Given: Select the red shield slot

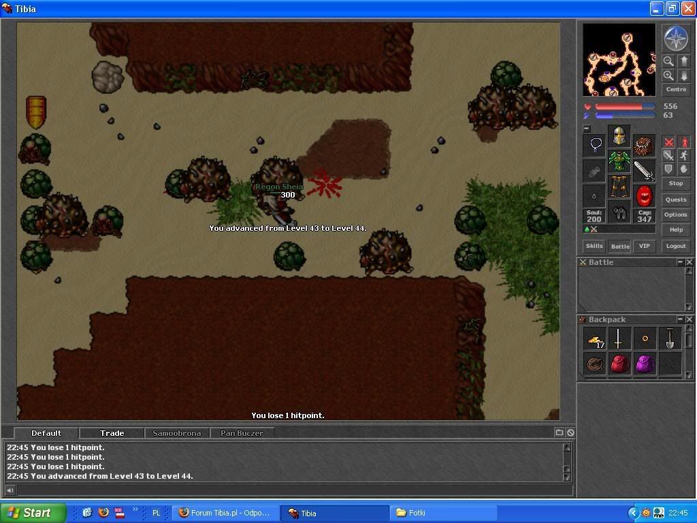Looking at the screenshot, I should point(644,195).
